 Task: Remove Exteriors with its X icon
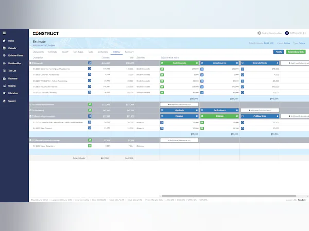[197, 117]
